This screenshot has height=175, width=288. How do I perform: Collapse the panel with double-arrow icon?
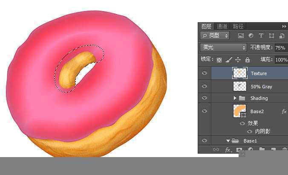click(284, 26)
